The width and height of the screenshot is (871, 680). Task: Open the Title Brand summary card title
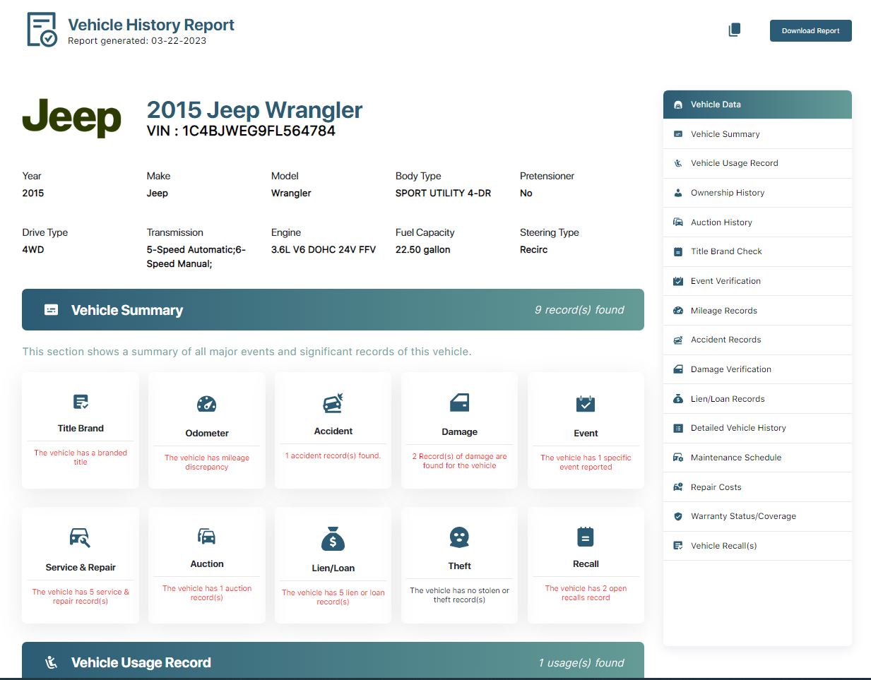tap(81, 428)
